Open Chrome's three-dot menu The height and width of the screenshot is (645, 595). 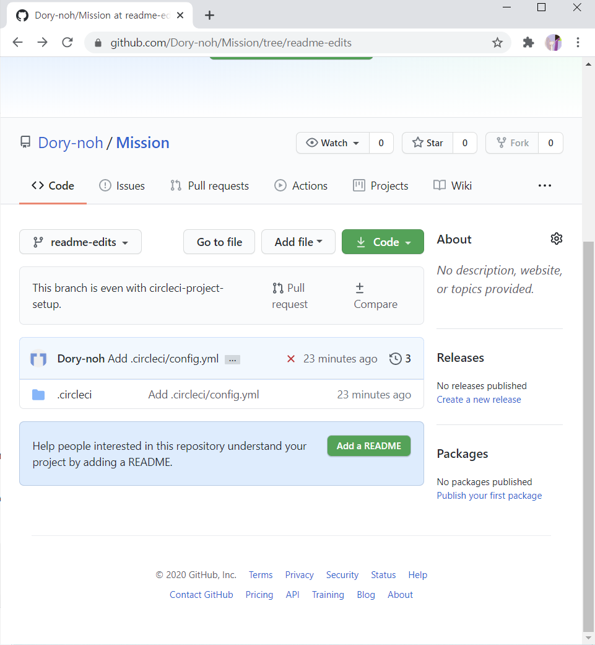pos(578,42)
